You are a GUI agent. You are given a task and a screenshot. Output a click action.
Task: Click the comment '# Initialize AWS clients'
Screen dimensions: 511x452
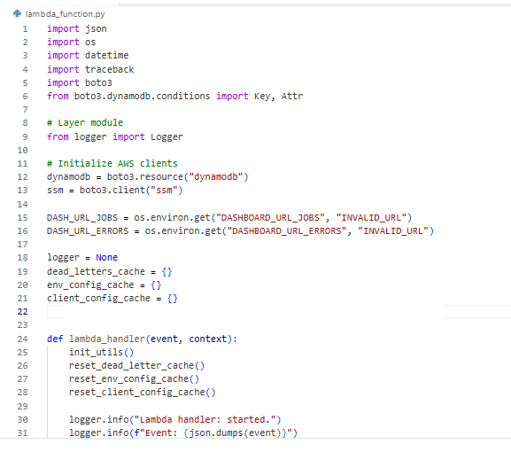tap(112, 163)
